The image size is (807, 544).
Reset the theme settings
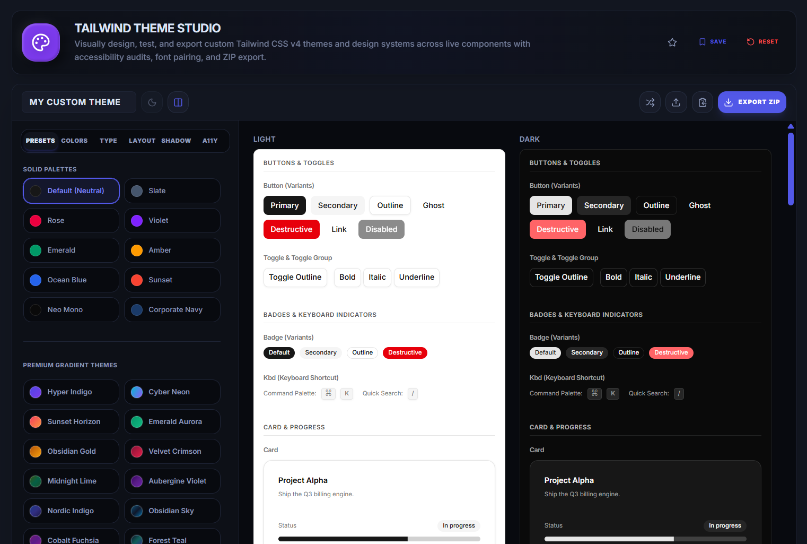pyautogui.click(x=762, y=42)
